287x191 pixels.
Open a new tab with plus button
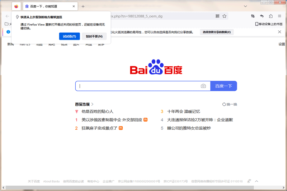83,6
